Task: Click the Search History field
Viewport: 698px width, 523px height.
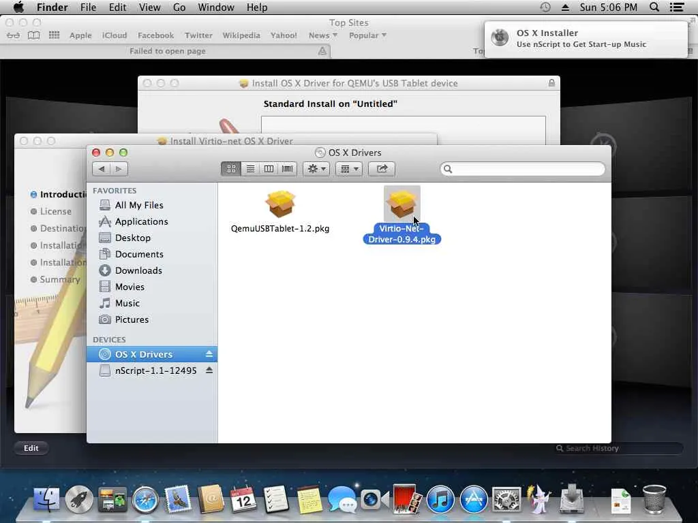Action: pyautogui.click(x=619, y=448)
